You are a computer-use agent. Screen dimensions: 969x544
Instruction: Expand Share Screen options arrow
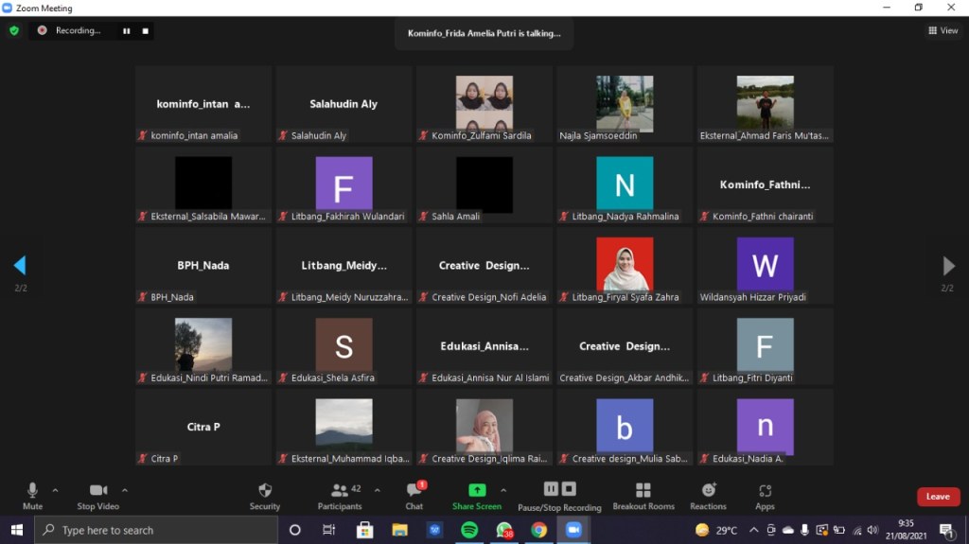tap(503, 490)
